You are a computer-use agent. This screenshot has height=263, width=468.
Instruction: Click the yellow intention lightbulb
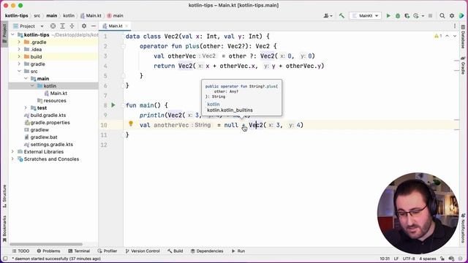pyautogui.click(x=131, y=123)
